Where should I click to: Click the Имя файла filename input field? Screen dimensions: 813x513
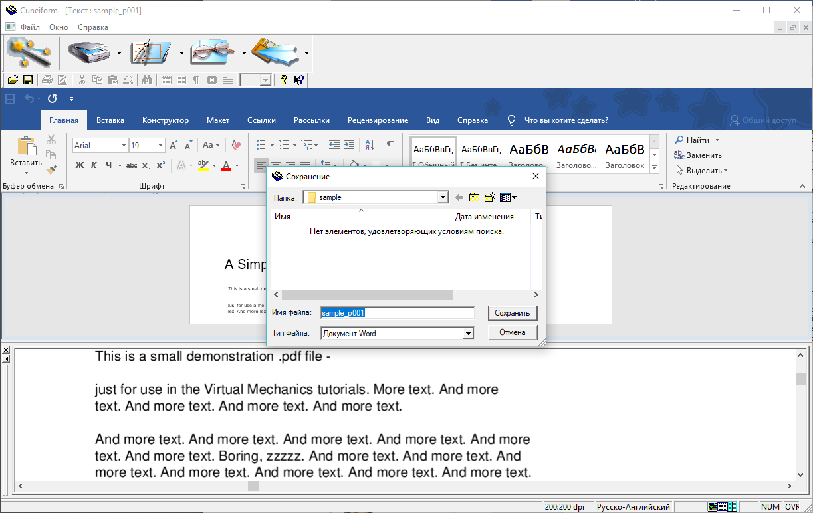pyautogui.click(x=397, y=313)
